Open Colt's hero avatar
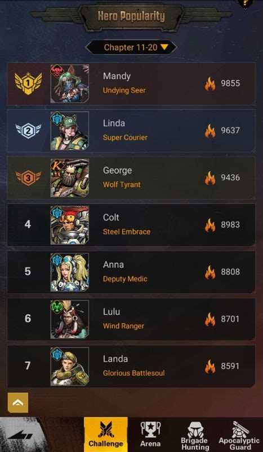The height and width of the screenshot is (452, 263). [x=70, y=225]
